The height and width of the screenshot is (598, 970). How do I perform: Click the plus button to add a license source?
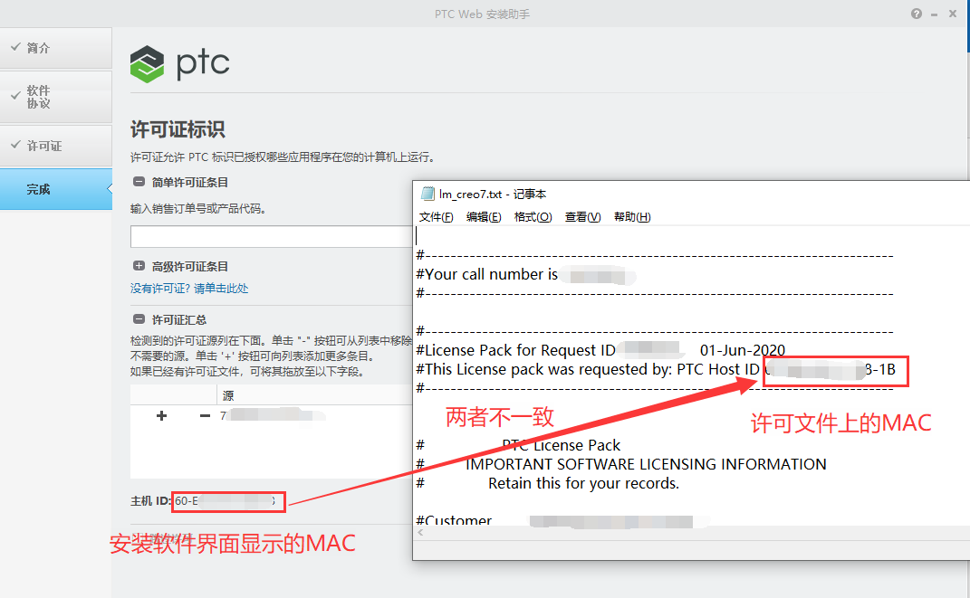(x=161, y=416)
